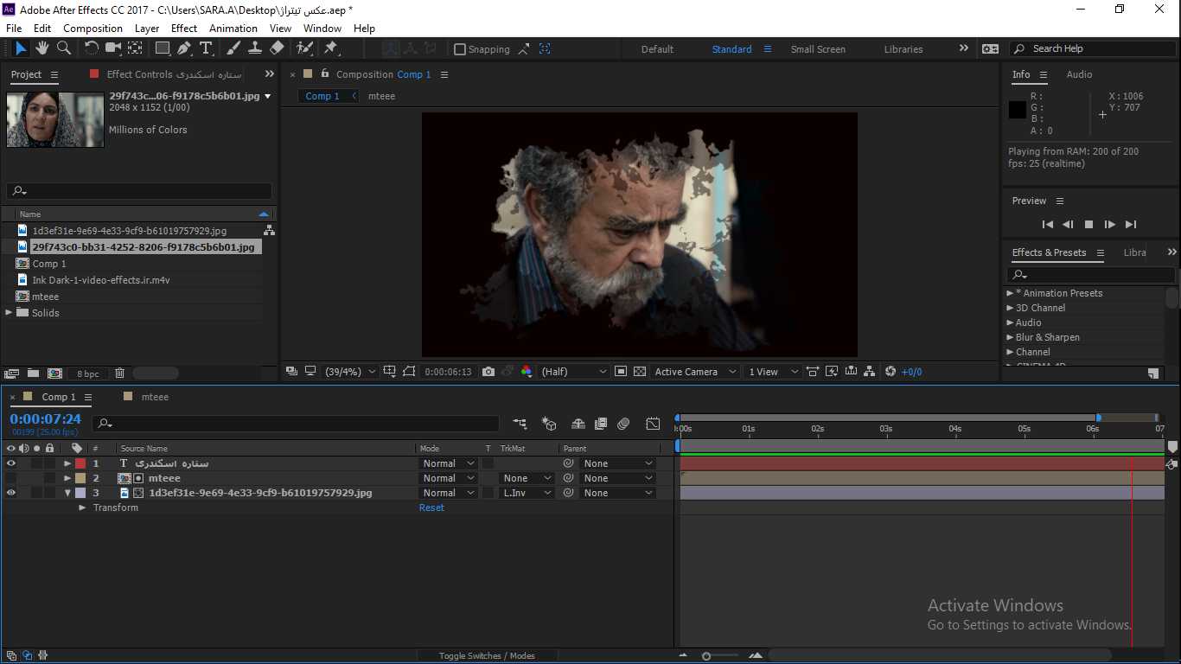Screen dimensions: 1181x664
Task: Hide the ستاره اسکندری text layer
Action: 10,463
